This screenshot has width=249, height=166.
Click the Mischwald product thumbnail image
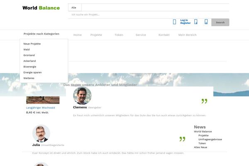pyautogui.click(x=43, y=100)
